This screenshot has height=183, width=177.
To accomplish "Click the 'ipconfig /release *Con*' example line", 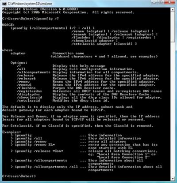I will (x=37, y=151).
